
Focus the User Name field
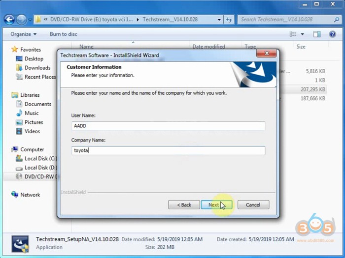pyautogui.click(x=169, y=126)
